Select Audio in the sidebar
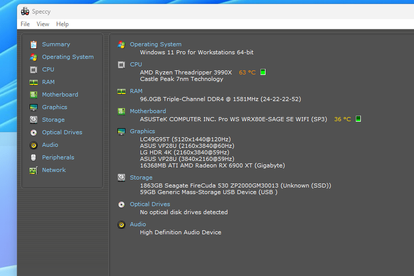 (x=50, y=145)
